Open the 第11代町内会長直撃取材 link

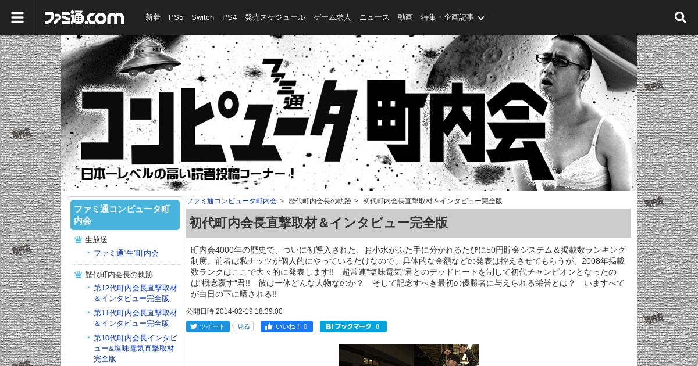pyautogui.click(x=136, y=318)
